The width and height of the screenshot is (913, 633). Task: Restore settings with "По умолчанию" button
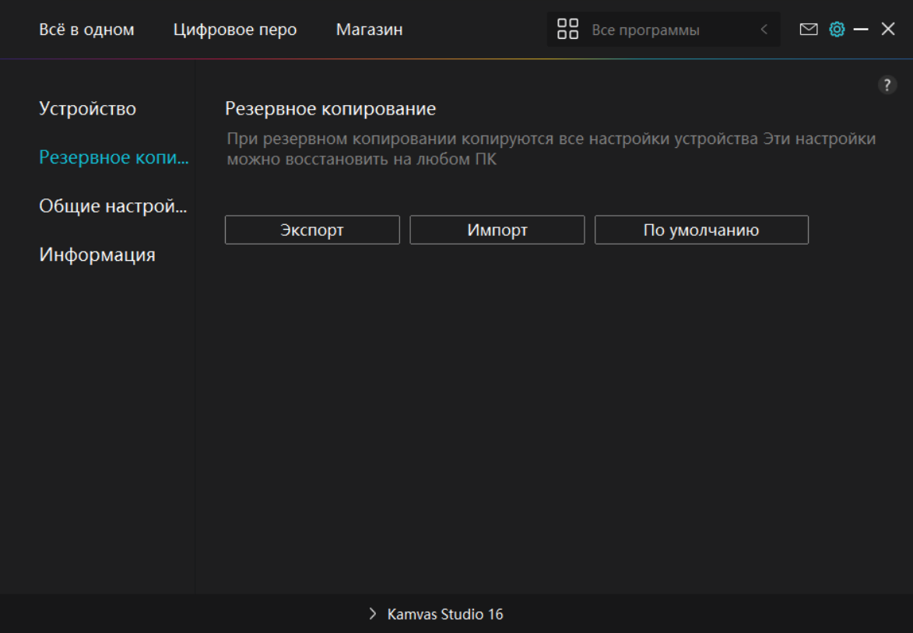point(701,230)
